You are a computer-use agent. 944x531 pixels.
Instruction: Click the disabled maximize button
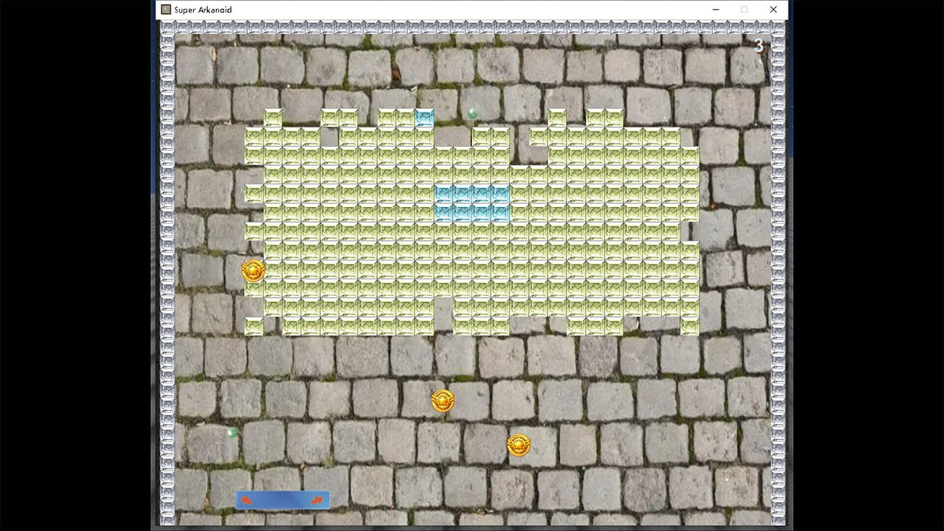pos(744,9)
